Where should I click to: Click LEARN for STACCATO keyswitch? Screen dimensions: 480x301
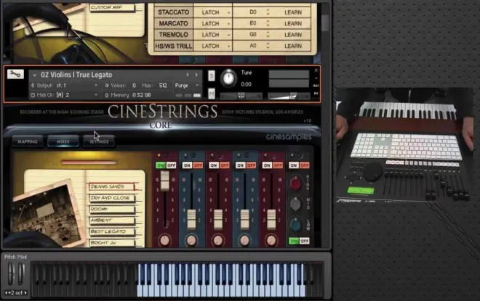(293, 12)
